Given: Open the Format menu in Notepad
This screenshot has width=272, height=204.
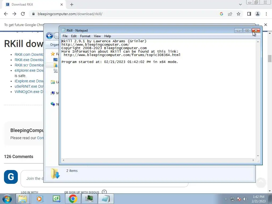Looking at the screenshot, I should coord(85,36).
